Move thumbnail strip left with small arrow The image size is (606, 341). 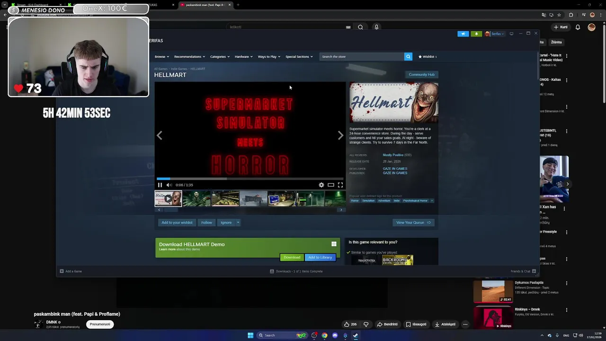click(159, 210)
